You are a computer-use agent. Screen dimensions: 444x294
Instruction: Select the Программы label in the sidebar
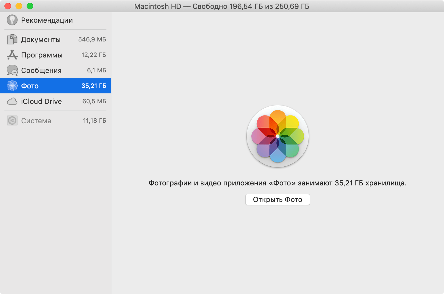click(x=42, y=55)
